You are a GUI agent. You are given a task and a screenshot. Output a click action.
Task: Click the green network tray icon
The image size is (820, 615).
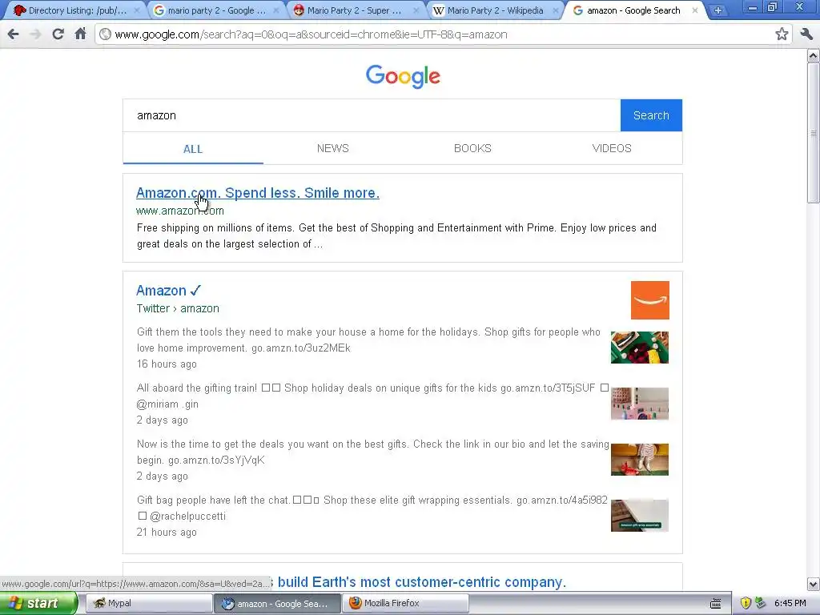[x=761, y=604]
